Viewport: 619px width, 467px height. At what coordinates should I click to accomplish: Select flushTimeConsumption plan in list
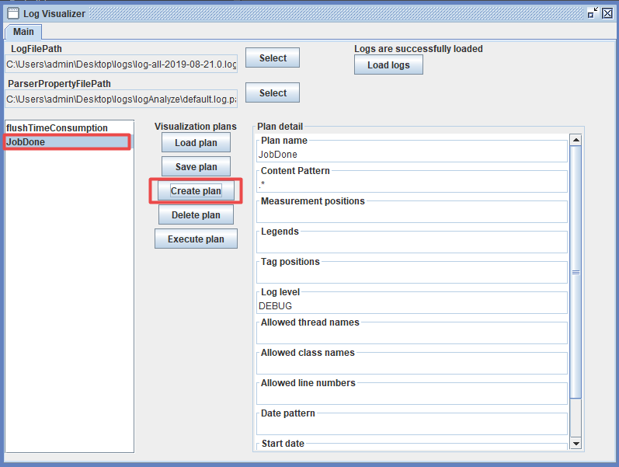point(57,128)
